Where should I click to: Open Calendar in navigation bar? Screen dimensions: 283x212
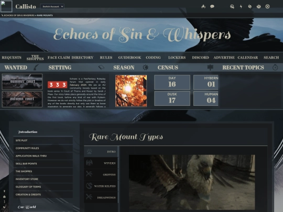(247, 58)
